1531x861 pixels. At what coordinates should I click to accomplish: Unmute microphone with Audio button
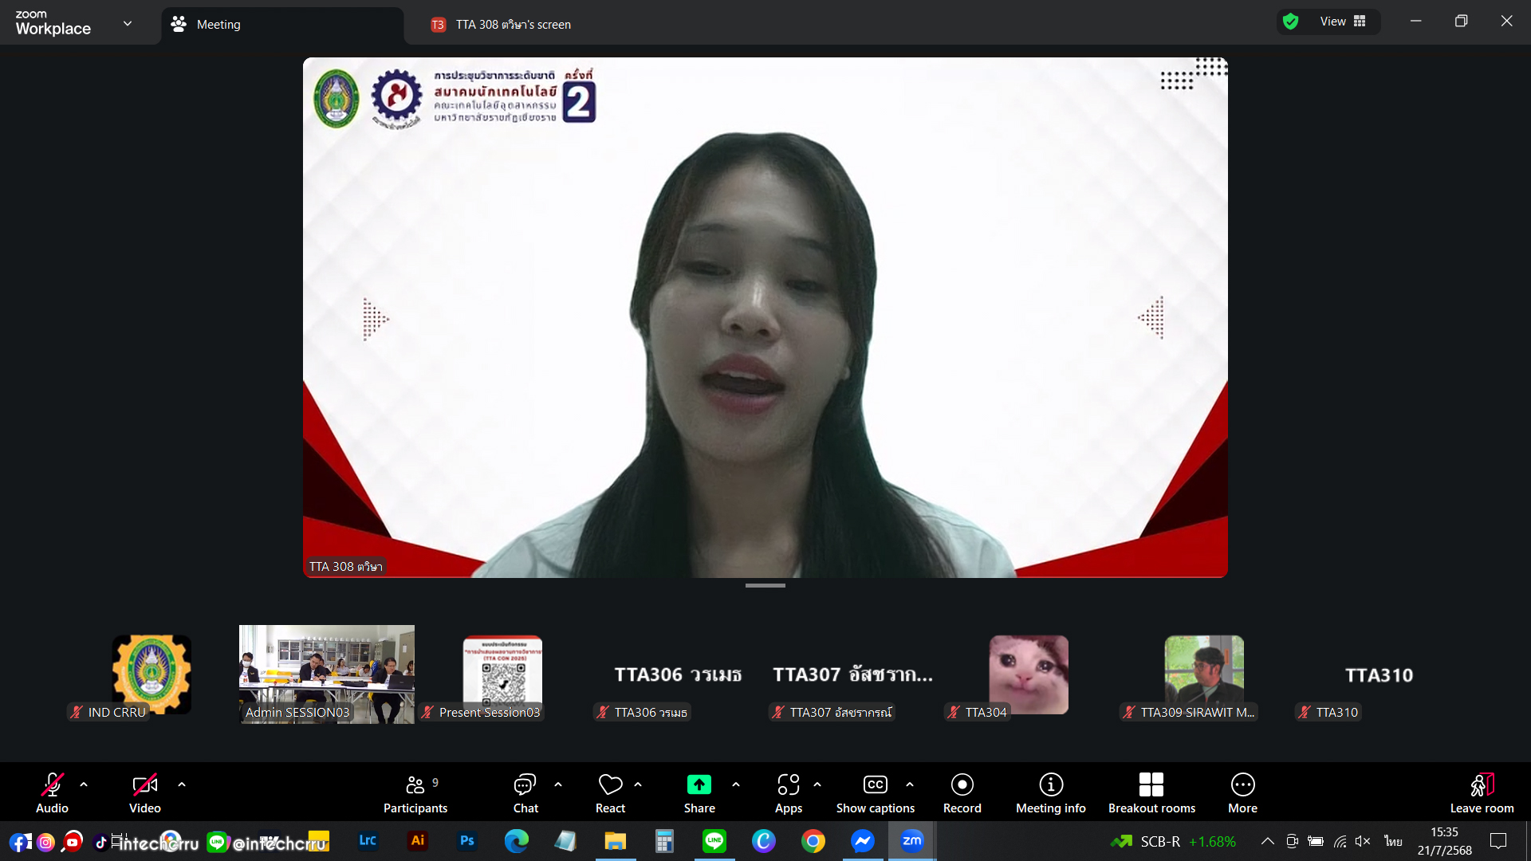(52, 793)
